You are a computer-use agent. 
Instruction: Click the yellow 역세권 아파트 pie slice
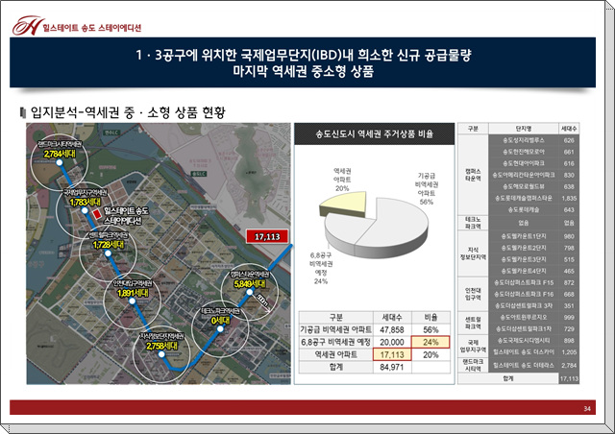344,204
